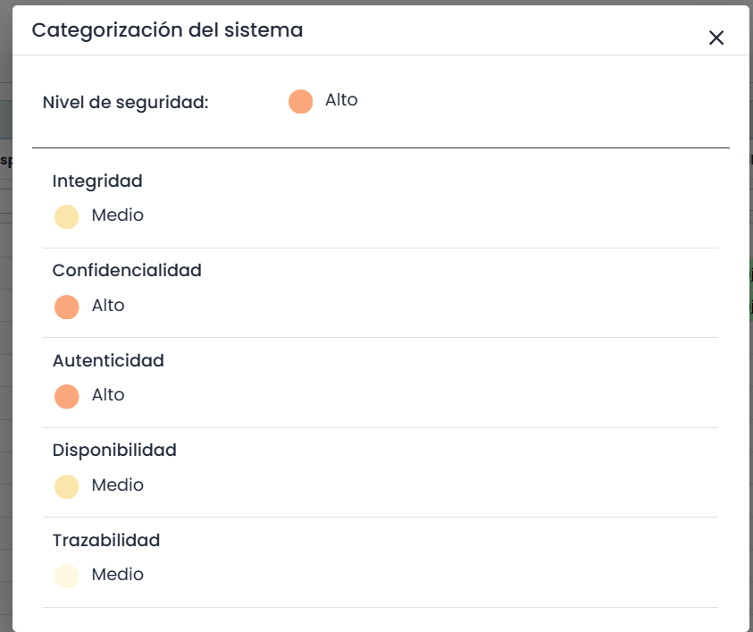Click the Alto value under Autenticidad

[108, 395]
